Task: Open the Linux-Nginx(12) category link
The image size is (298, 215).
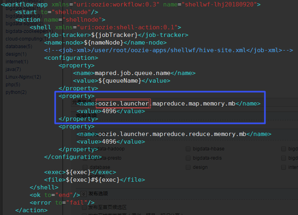Action: tap(23, 77)
